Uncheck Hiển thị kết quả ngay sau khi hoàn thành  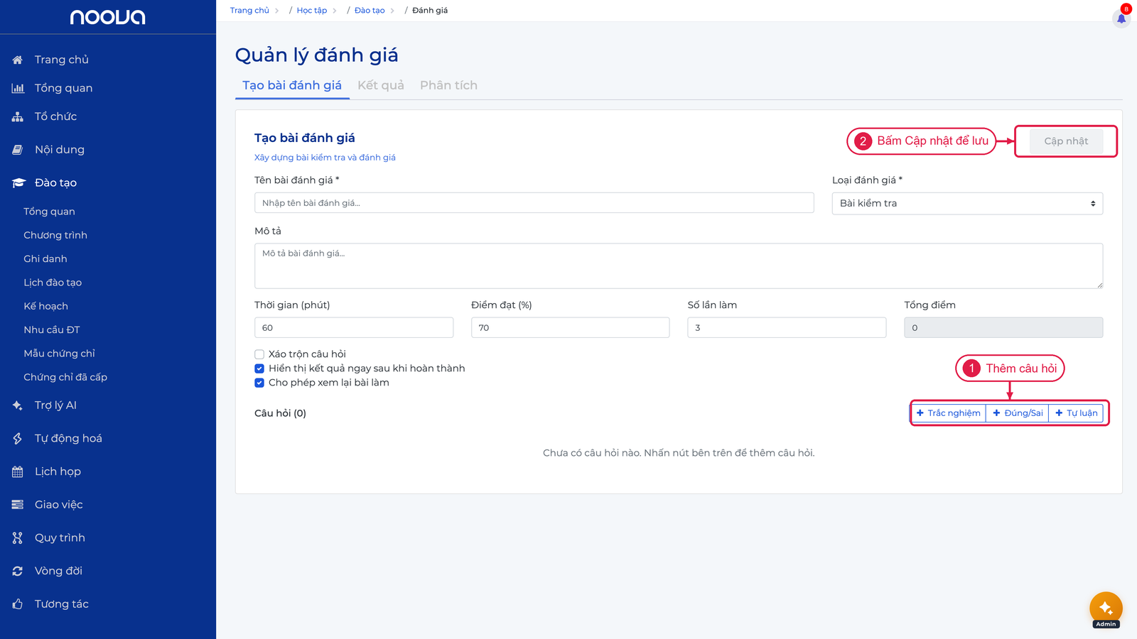click(x=259, y=368)
